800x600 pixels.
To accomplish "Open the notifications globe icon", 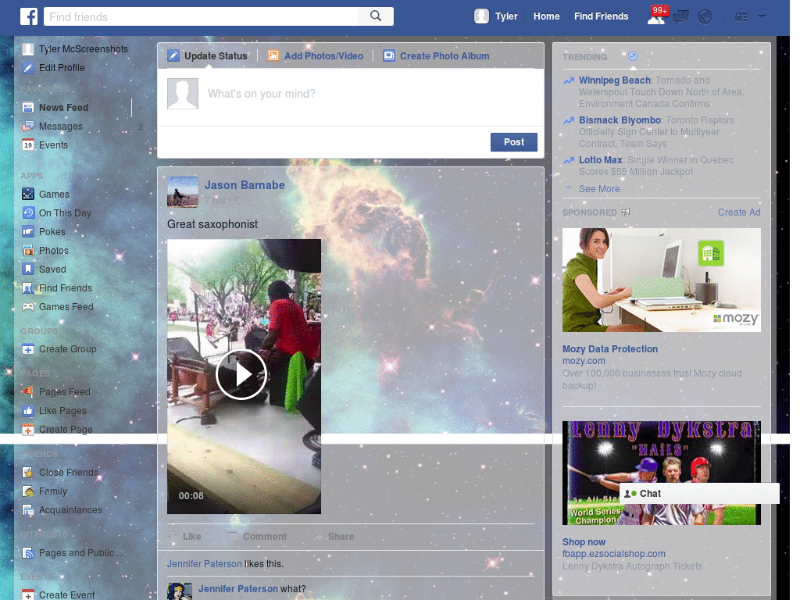I will [705, 17].
